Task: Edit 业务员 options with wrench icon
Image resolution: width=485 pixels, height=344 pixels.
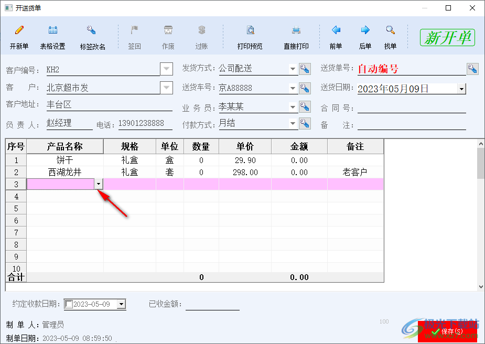Action: point(305,107)
